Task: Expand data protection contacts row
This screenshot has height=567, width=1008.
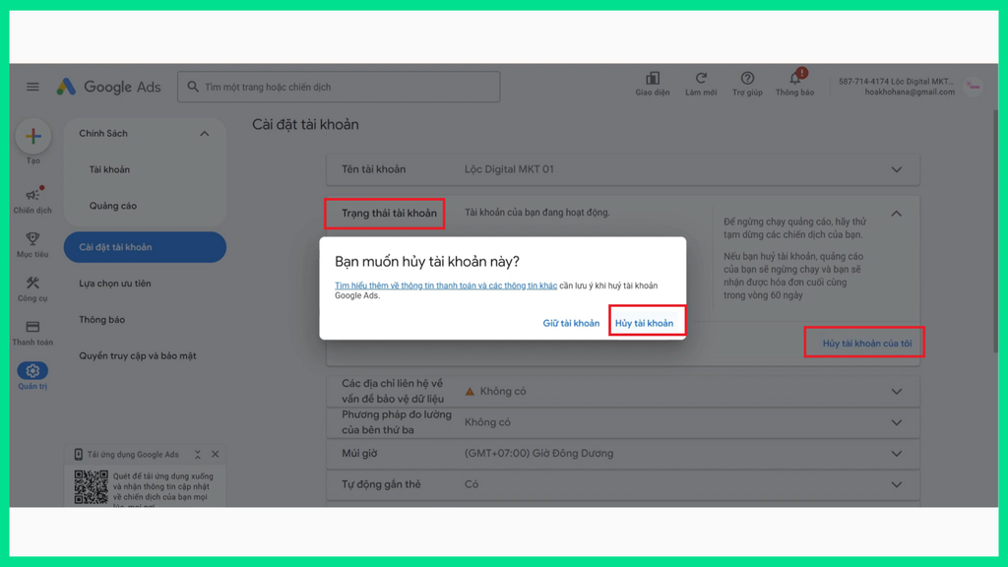Action: [896, 392]
